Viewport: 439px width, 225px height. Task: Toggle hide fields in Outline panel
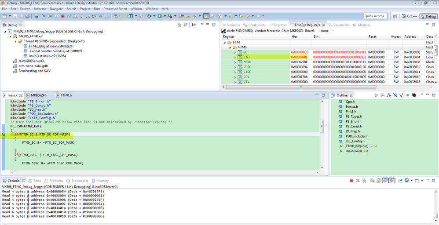pyautogui.click(x=395, y=95)
